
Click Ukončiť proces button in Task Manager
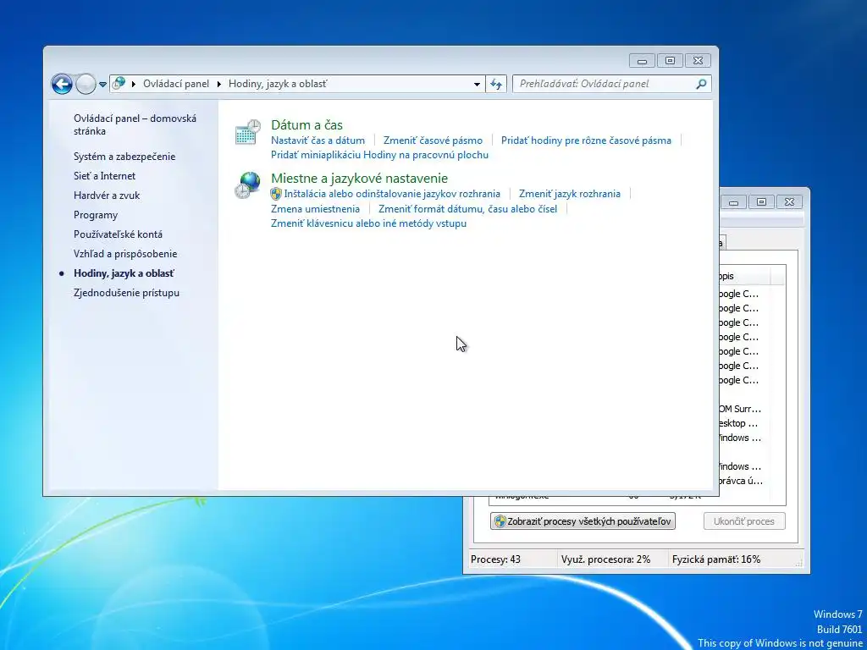point(744,521)
